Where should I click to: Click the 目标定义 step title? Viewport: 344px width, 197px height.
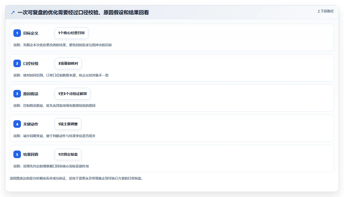click(x=31, y=33)
